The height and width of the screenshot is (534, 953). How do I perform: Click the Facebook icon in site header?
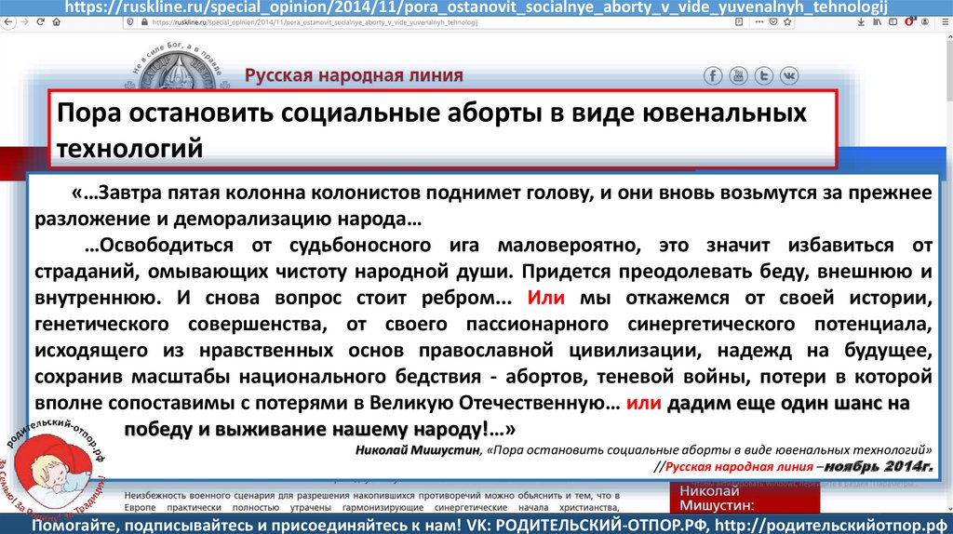(713, 76)
